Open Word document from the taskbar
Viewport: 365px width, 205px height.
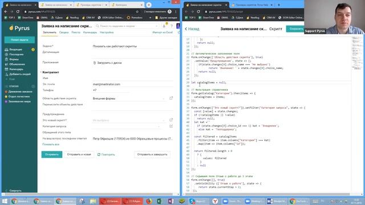click(276, 201)
